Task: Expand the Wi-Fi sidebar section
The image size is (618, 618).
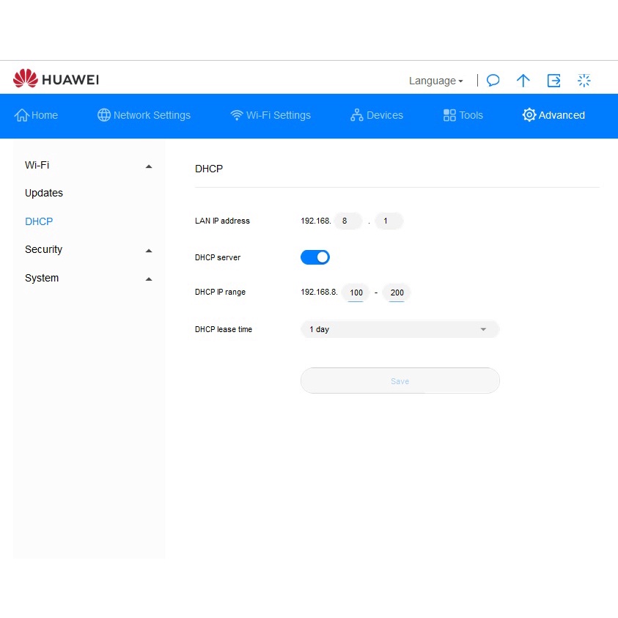Action: 89,166
